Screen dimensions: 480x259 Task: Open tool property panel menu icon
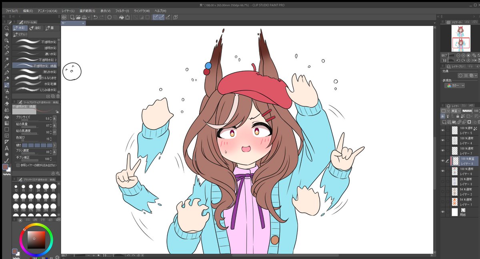(x=15, y=102)
